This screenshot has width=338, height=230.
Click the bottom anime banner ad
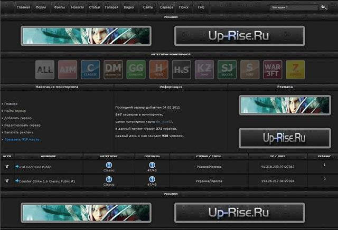(86, 213)
